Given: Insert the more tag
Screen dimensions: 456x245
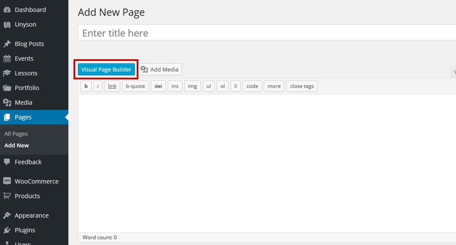Looking at the screenshot, I should [x=274, y=86].
